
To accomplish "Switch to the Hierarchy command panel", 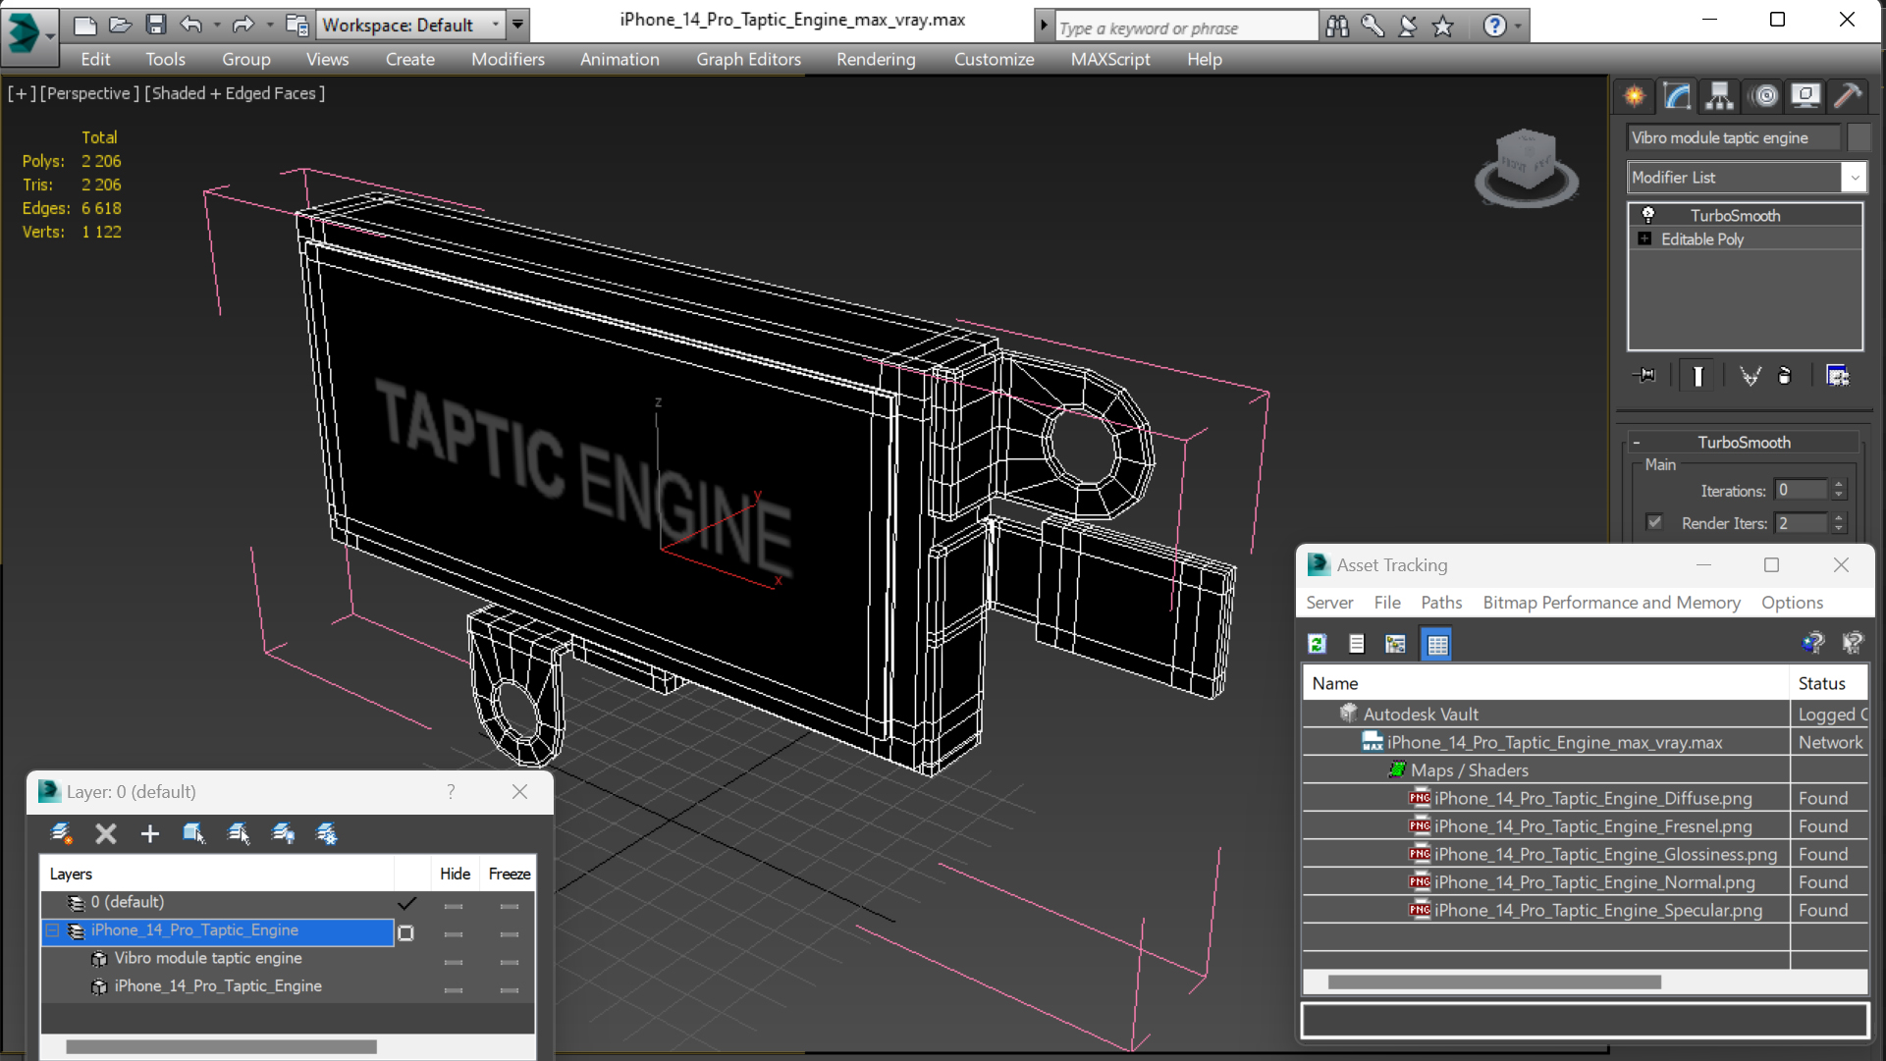I will [x=1719, y=96].
